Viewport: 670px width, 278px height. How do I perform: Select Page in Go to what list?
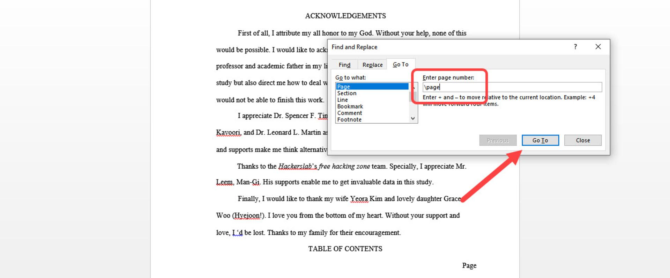(x=372, y=86)
